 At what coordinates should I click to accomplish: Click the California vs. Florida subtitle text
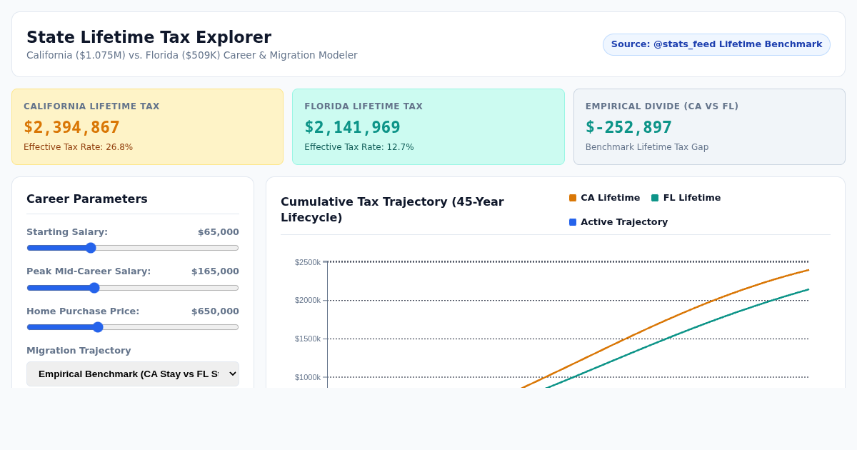(192, 55)
